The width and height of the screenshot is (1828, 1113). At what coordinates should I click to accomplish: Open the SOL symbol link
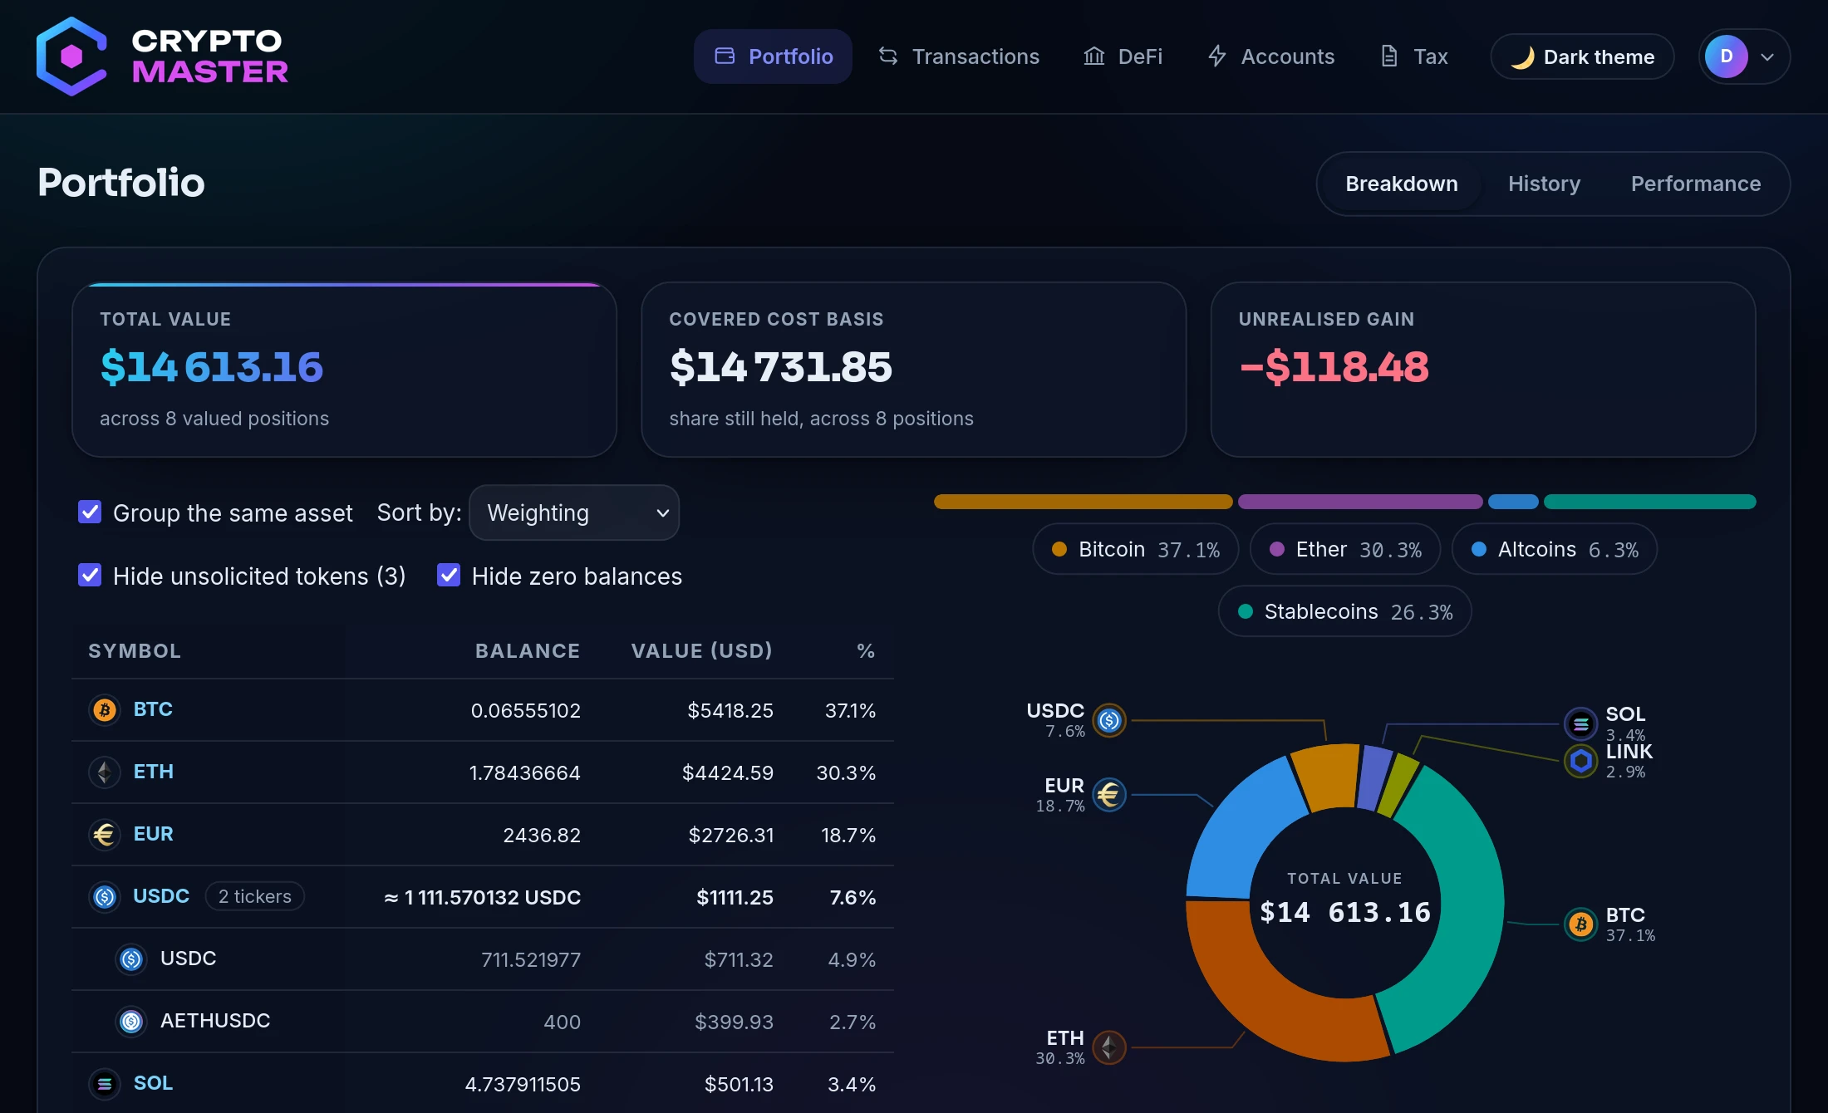pos(154,1083)
